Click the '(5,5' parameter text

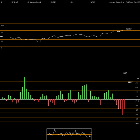click(72, 2)
